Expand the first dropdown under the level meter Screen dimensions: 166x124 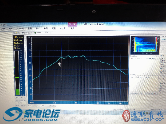(x=20, y=98)
